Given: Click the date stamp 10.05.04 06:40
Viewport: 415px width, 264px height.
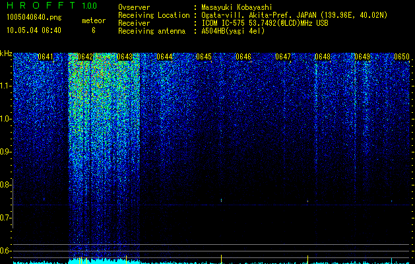Looking at the screenshot, I should [34, 30].
